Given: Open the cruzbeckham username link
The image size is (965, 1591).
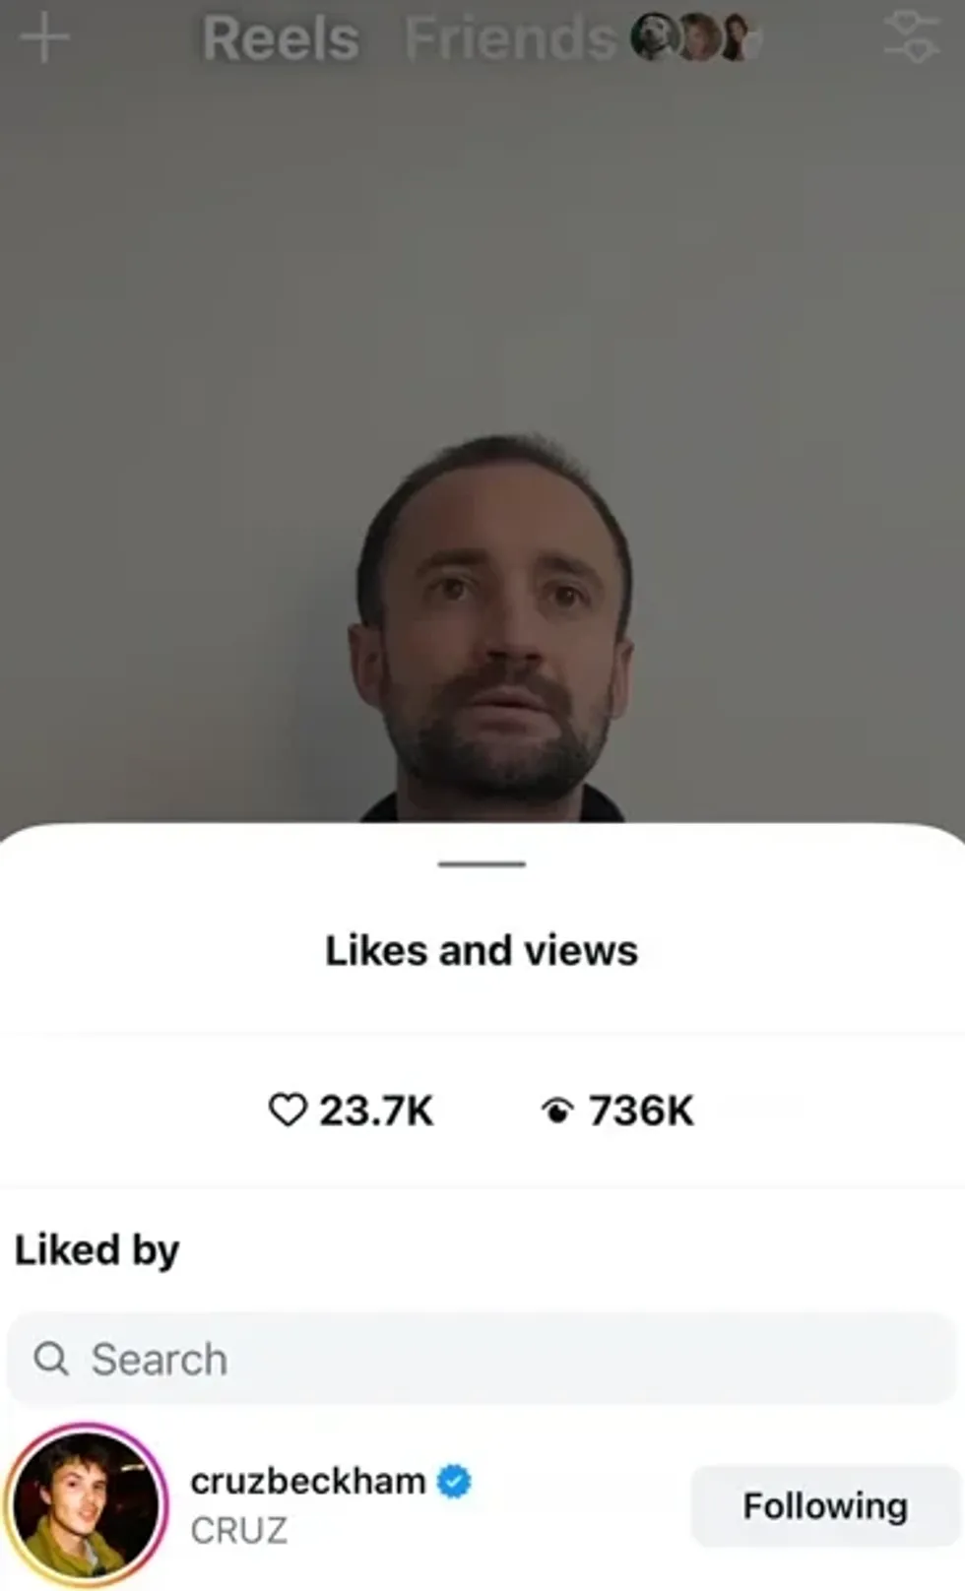Looking at the screenshot, I should click(x=307, y=1481).
